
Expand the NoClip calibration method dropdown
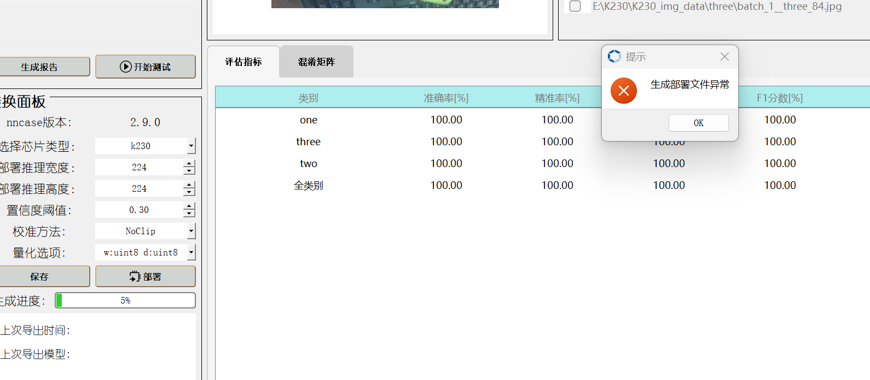pos(190,231)
